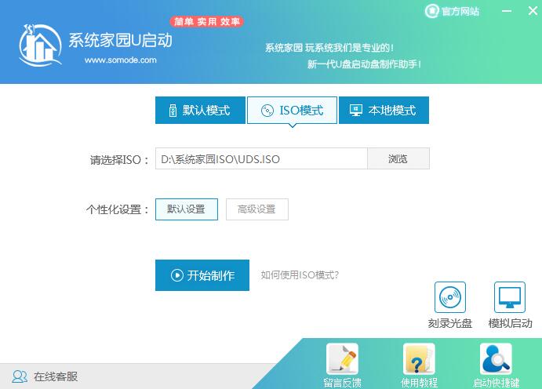This screenshot has height=389, width=542.
Task: Contact 在线客服 online support
Action: tap(45, 376)
